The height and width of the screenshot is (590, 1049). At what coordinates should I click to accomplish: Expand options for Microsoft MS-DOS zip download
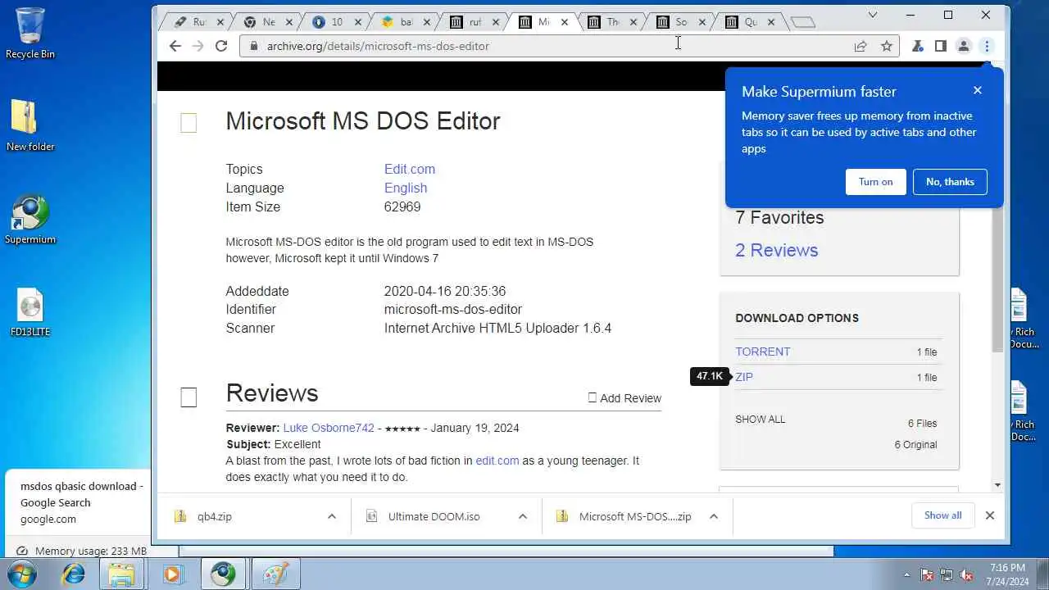pyautogui.click(x=713, y=516)
